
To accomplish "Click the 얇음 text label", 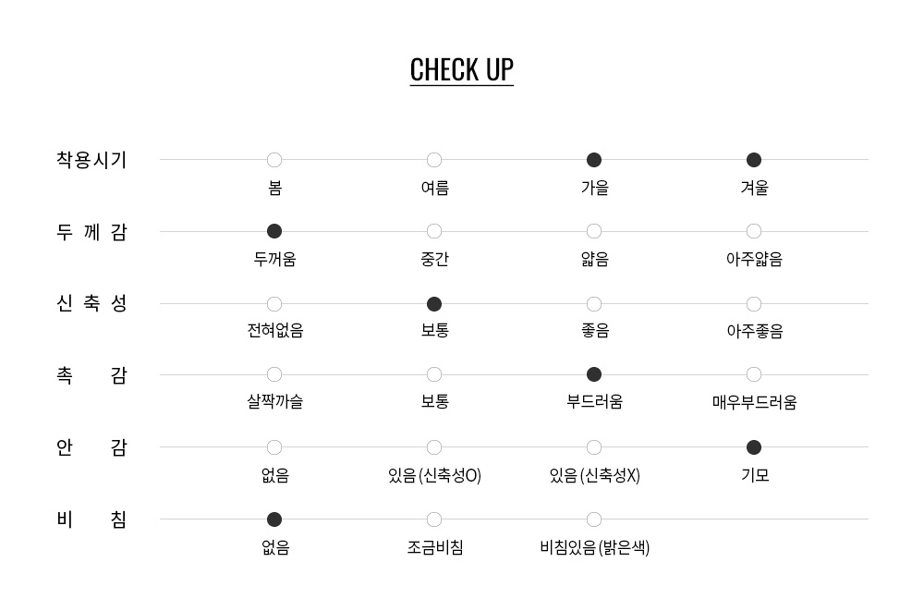I will (x=594, y=259).
